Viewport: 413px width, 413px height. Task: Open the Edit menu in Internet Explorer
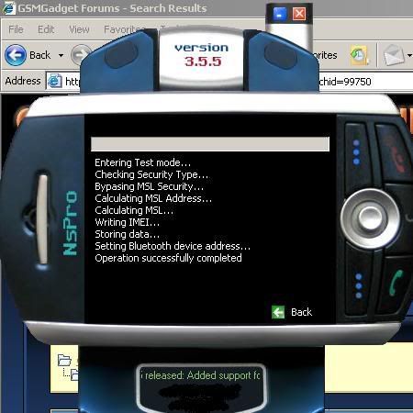click(46, 29)
